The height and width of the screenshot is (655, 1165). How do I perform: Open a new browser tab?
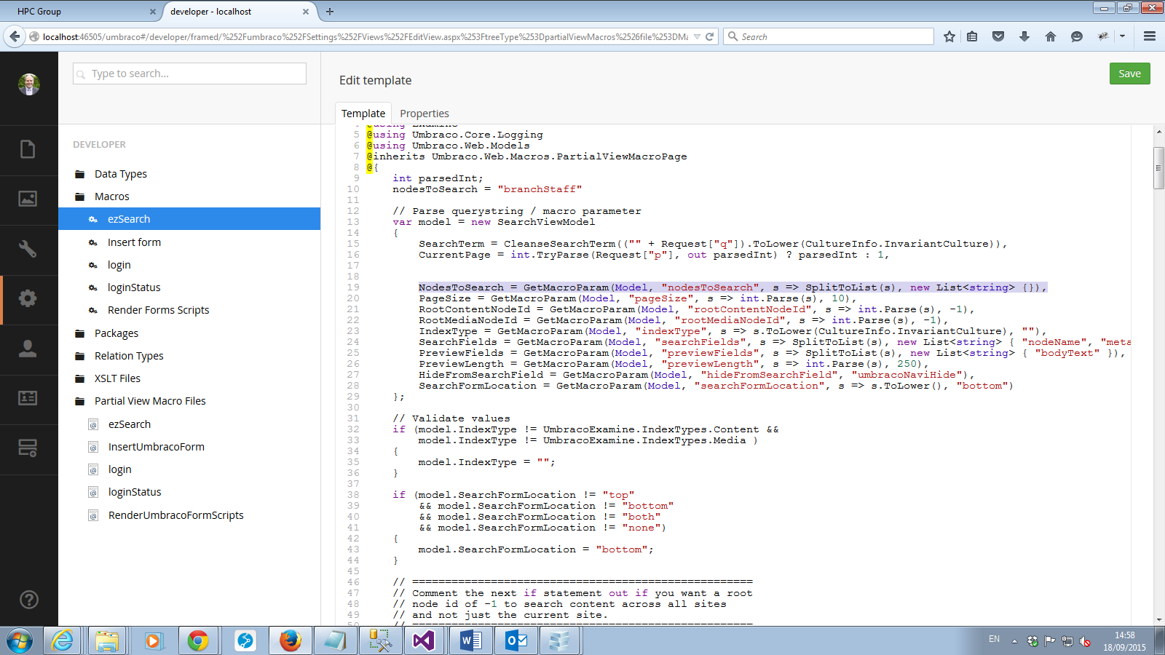(330, 12)
